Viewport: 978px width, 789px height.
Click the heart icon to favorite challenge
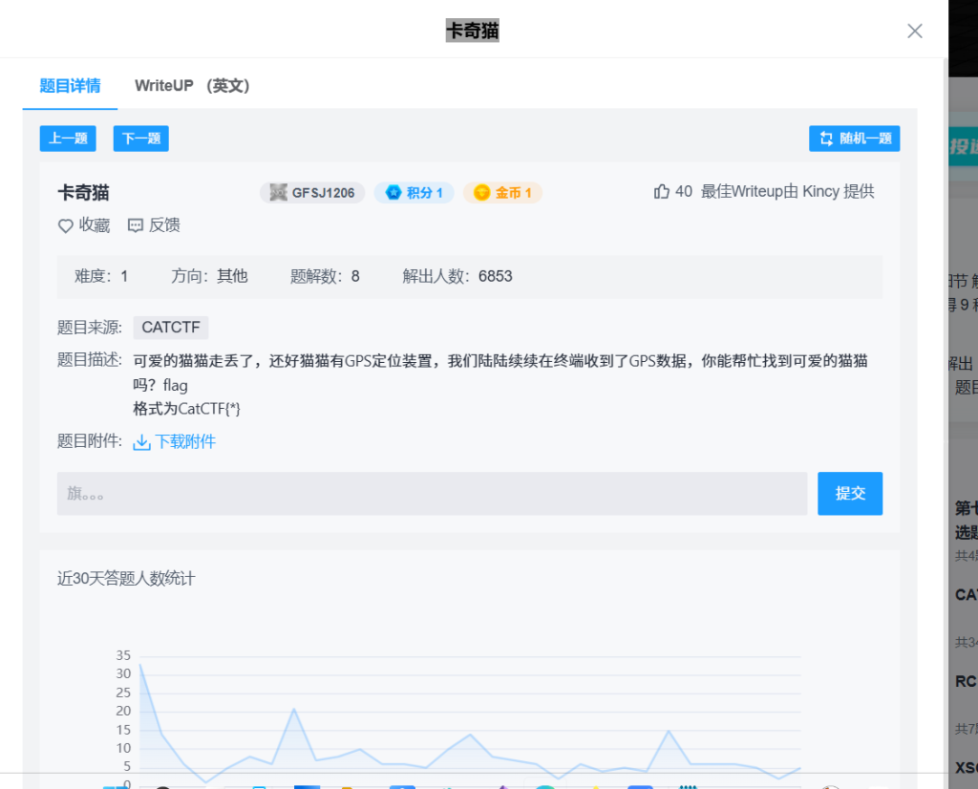pos(66,226)
